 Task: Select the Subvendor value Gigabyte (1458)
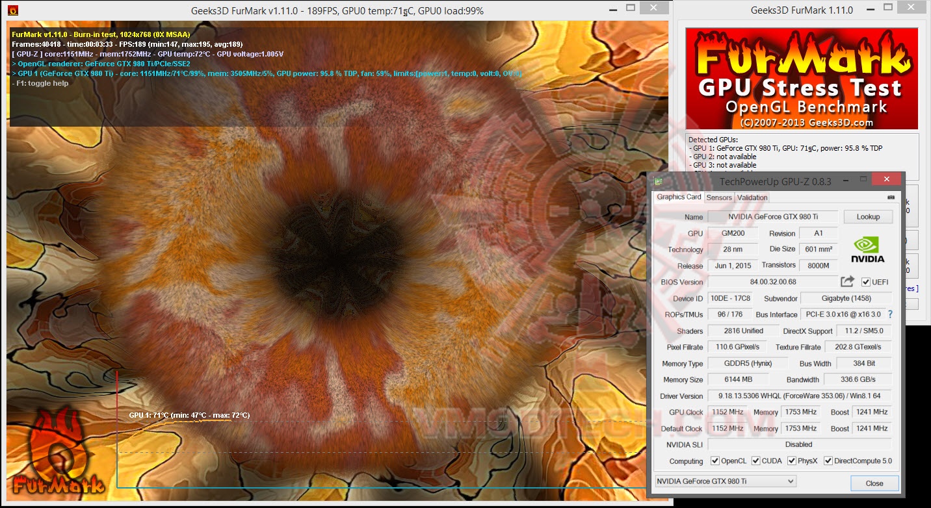click(x=846, y=298)
